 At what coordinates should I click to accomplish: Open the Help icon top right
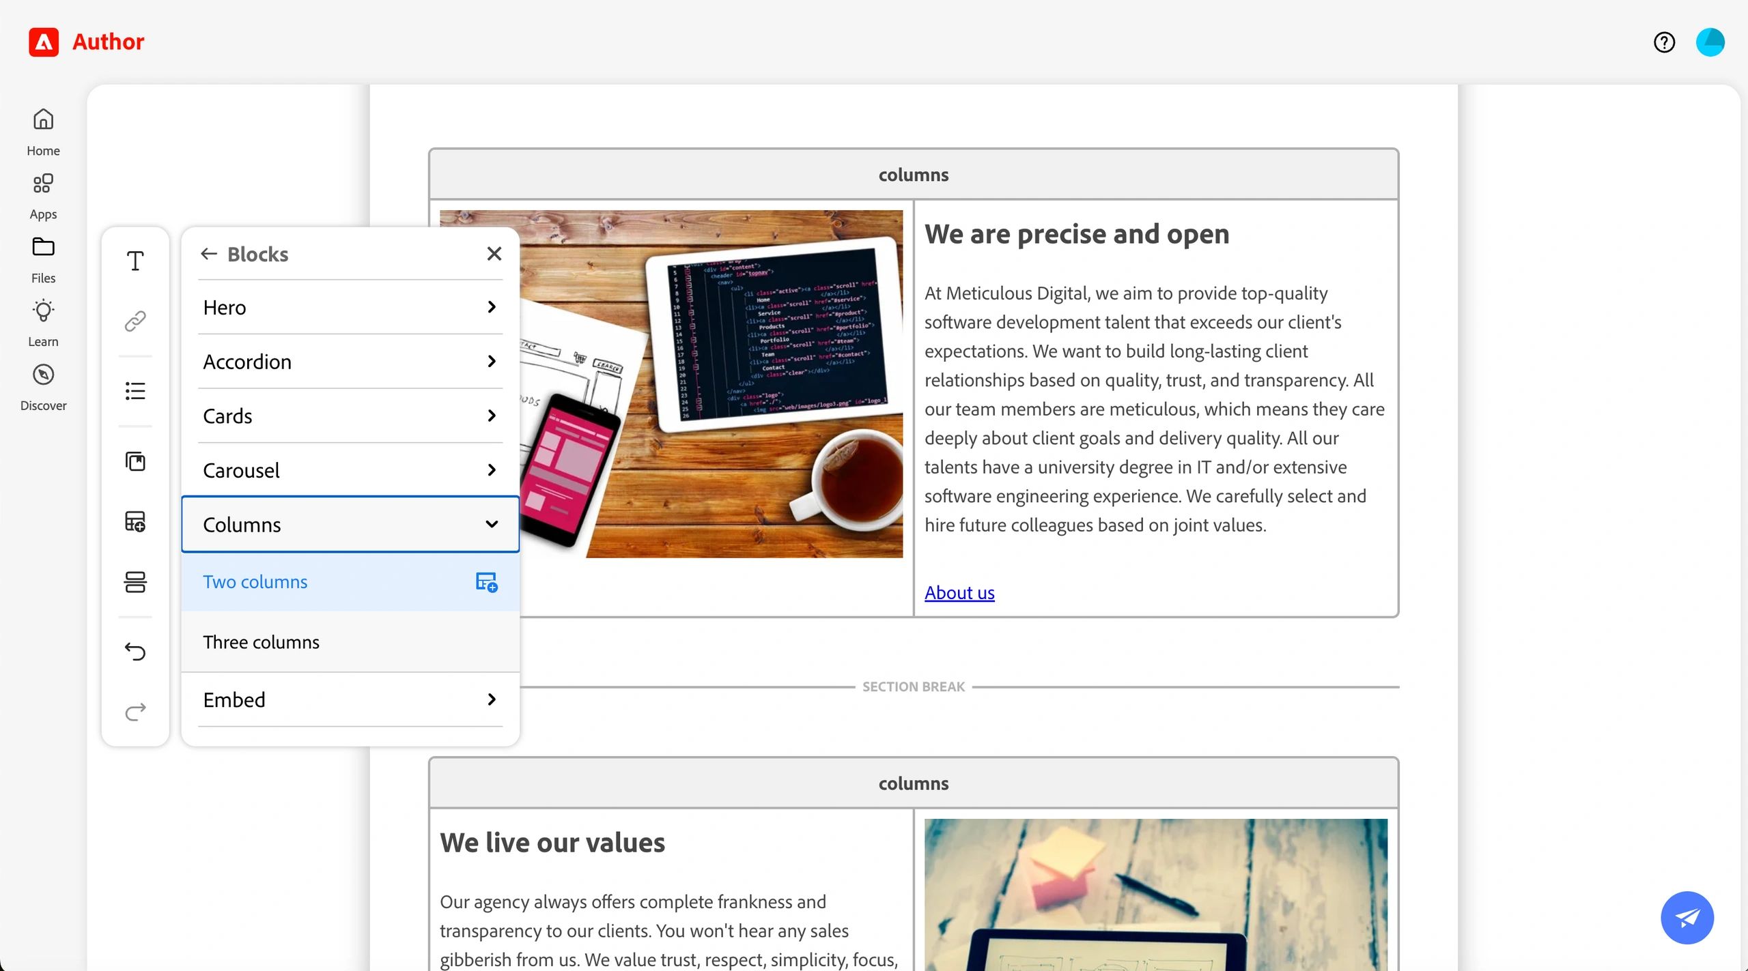[x=1664, y=42]
